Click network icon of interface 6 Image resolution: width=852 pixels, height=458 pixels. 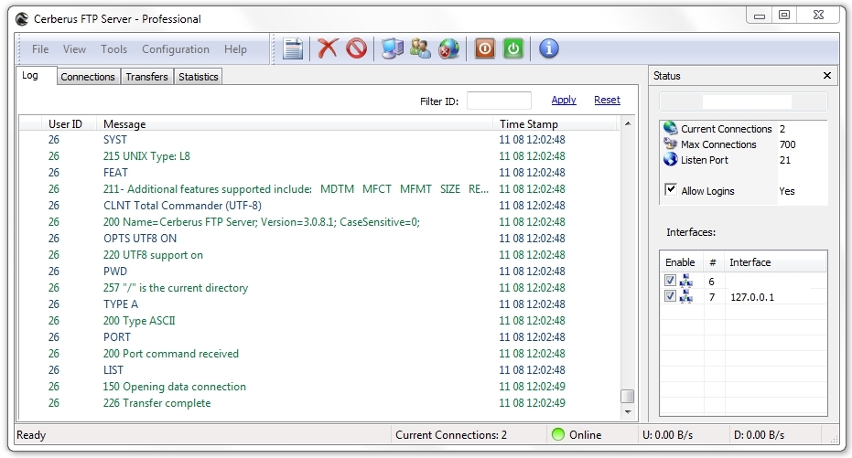click(686, 281)
